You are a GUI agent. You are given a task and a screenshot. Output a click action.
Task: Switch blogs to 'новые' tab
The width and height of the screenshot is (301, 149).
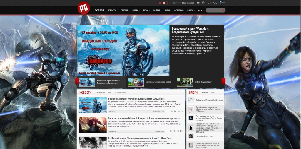coord(205,93)
